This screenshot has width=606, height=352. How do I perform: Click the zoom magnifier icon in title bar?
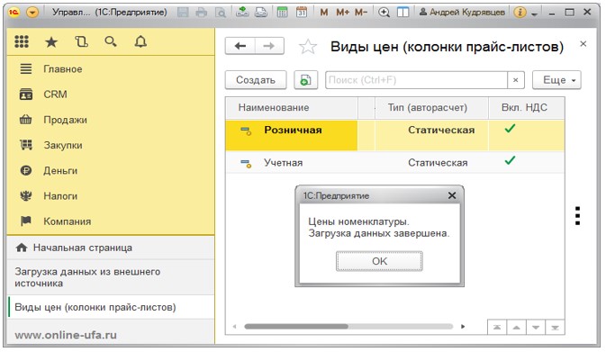(384, 13)
